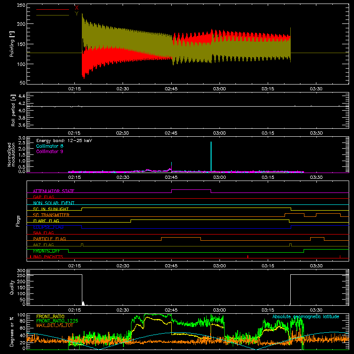Click the 300 tick on Quality axis
This screenshot has height=354, width=354.
tap(21, 271)
